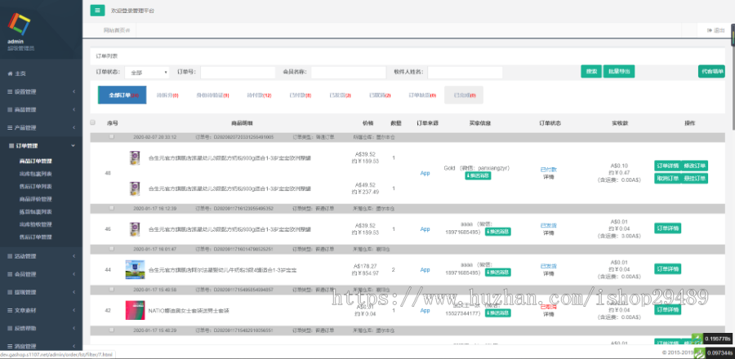
Task: Tick the select-all checkbox in table header
Action: pyautogui.click(x=93, y=122)
